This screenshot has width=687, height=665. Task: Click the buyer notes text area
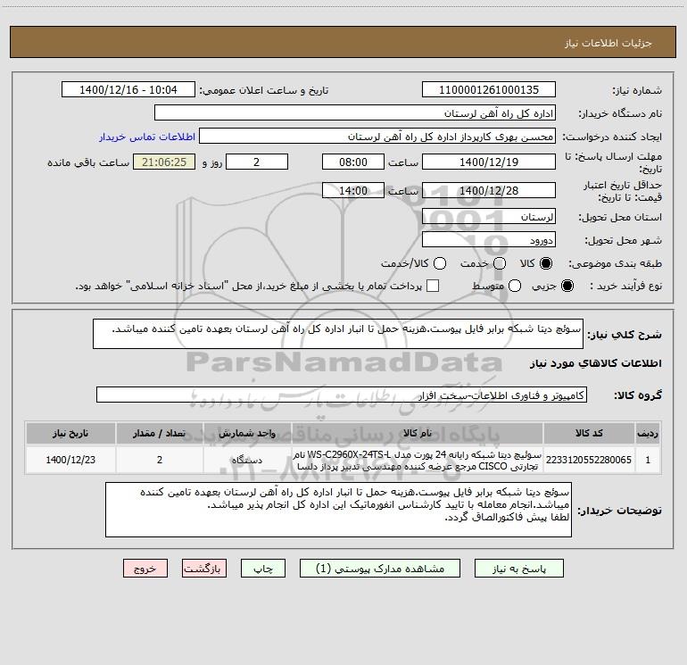(338, 510)
